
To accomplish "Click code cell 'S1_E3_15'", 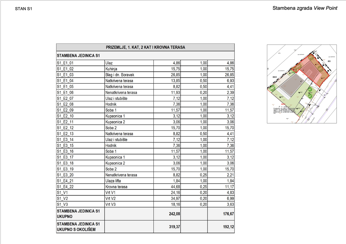I will tap(80, 145).
